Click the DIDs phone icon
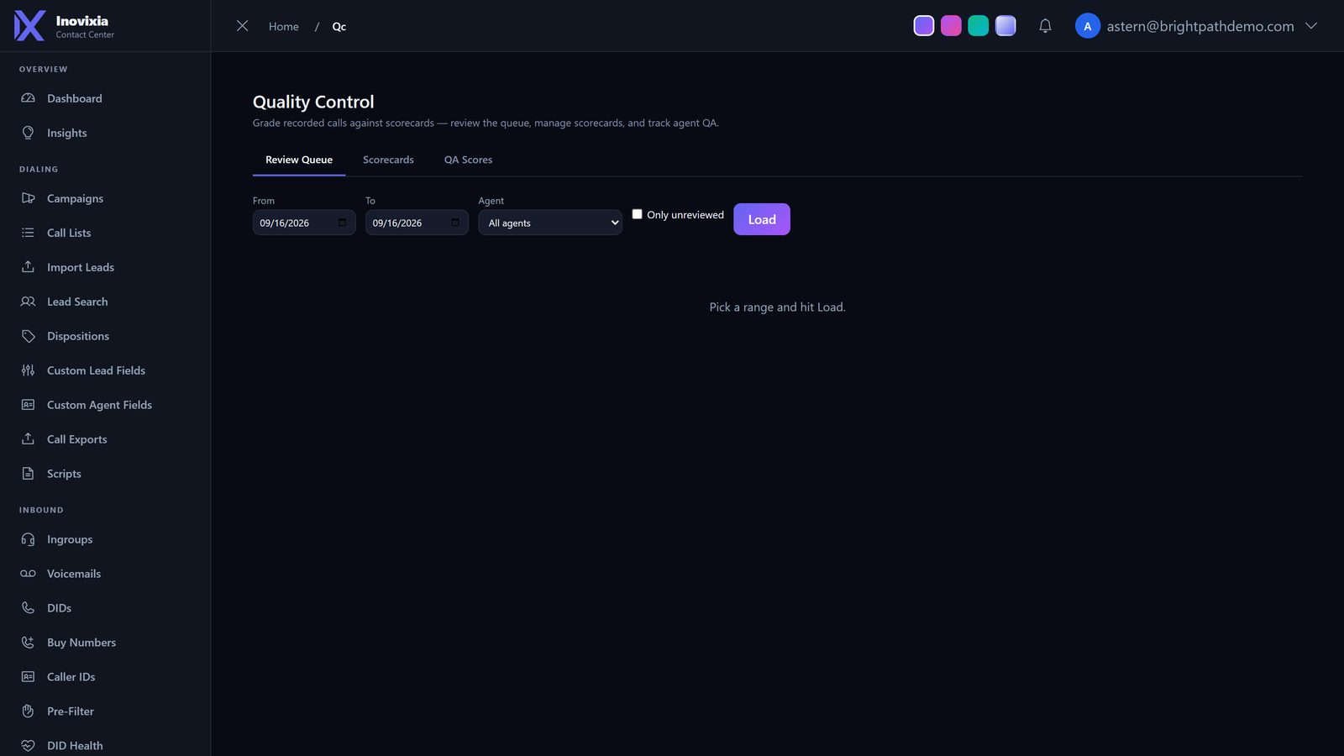1344x756 pixels. coord(28,608)
